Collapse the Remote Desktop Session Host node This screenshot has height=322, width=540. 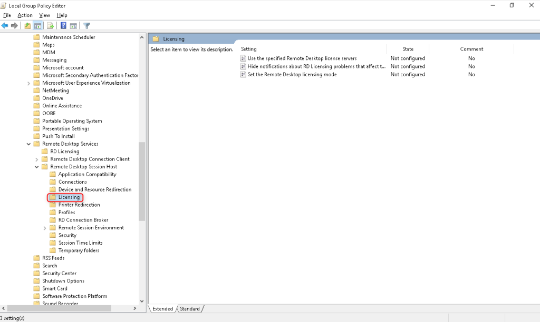pos(36,167)
